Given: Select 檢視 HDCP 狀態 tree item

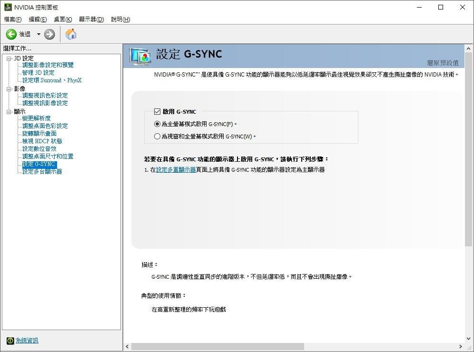Looking at the screenshot, I should tap(42, 141).
